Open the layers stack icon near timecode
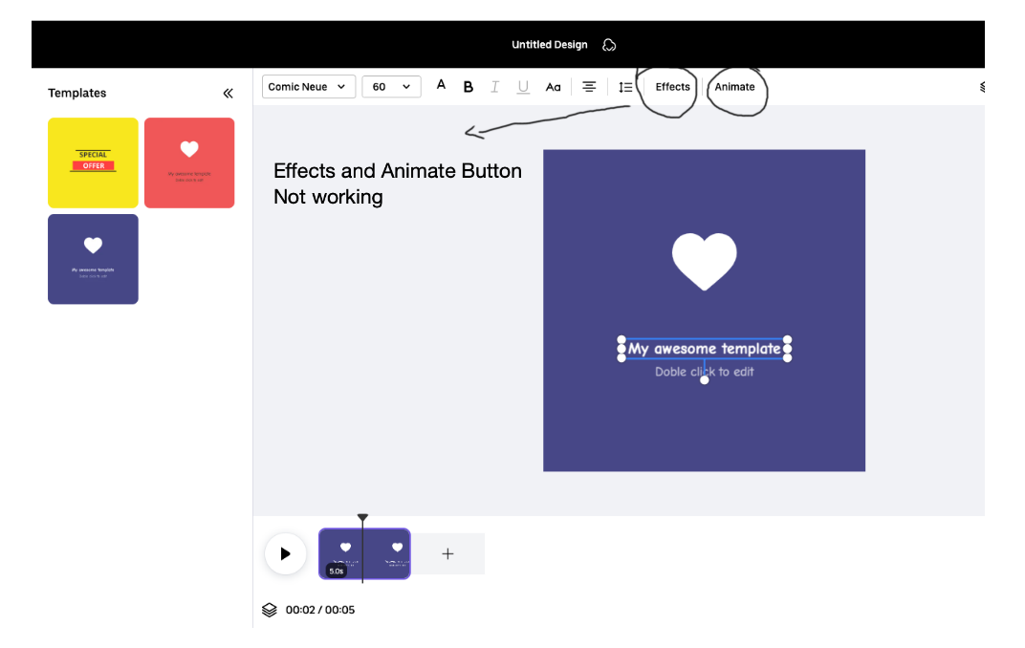Viewport: 1025px width, 648px height. [270, 610]
